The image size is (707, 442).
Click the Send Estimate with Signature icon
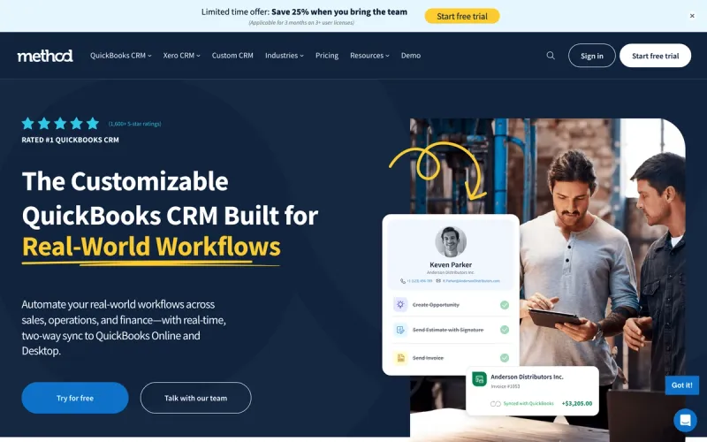(x=400, y=330)
